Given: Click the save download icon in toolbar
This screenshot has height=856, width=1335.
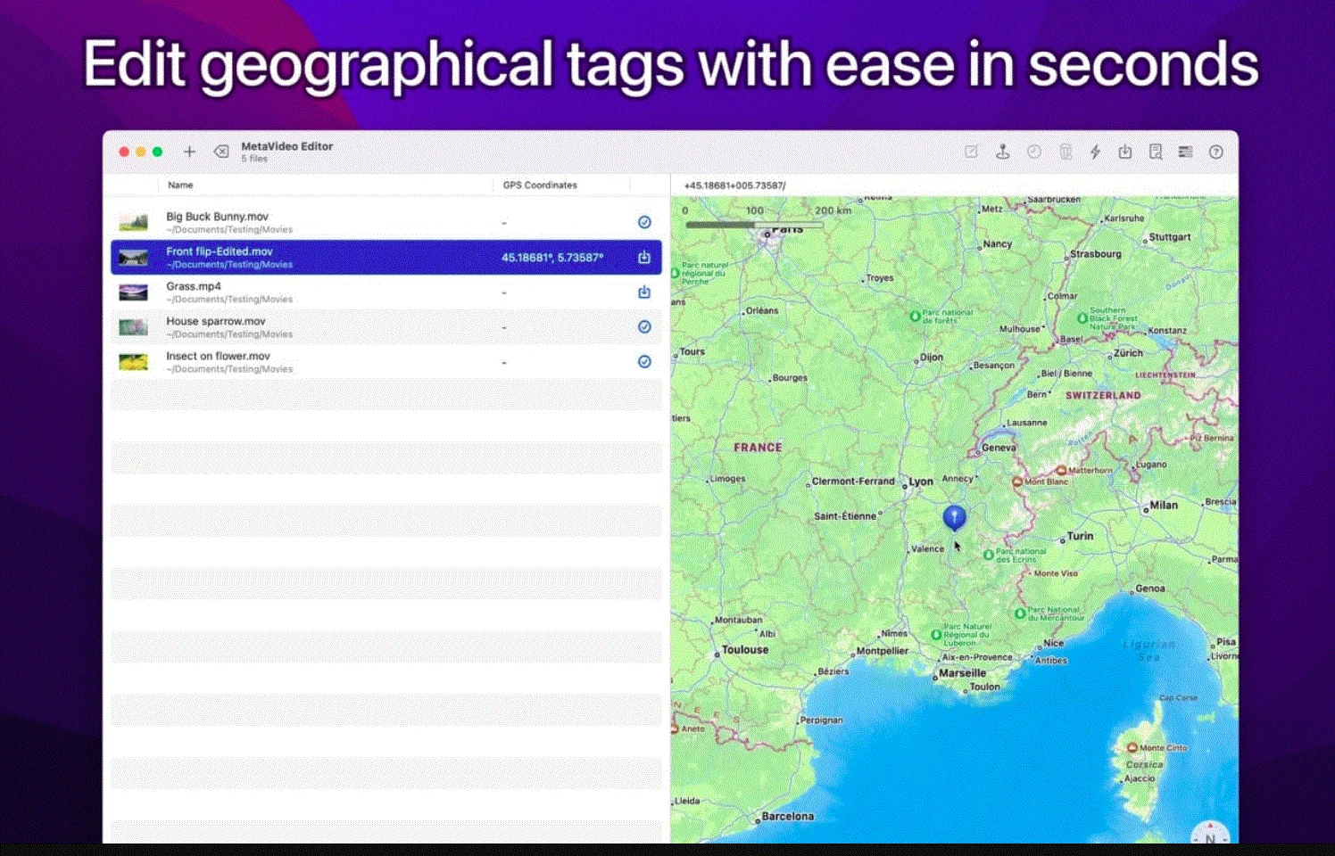Looking at the screenshot, I should click(x=1125, y=152).
